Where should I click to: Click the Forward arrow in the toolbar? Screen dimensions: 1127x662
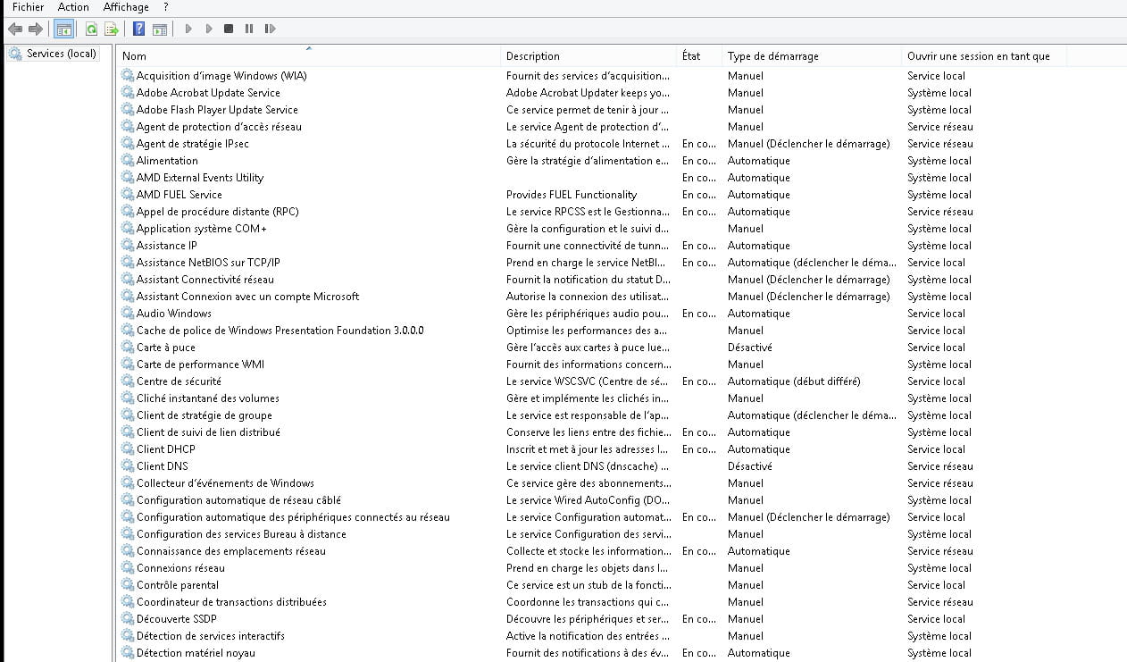36,29
